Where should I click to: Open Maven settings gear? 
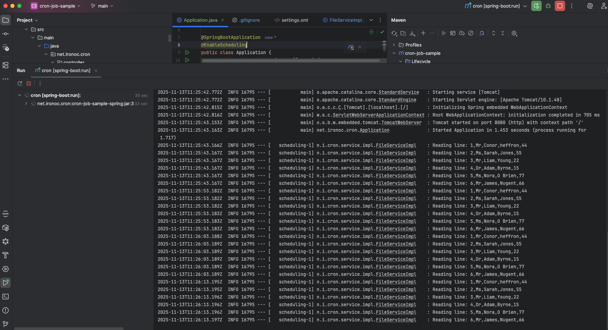(x=514, y=33)
